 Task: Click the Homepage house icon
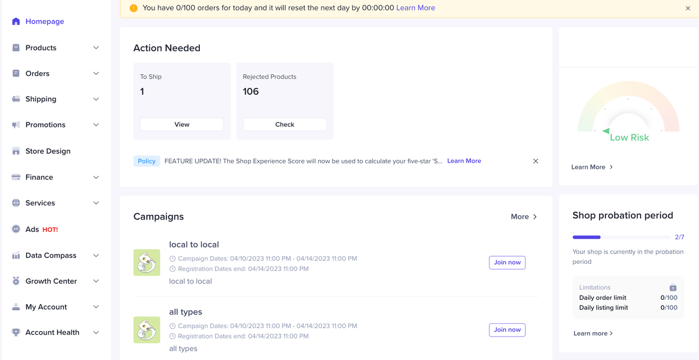click(x=16, y=21)
